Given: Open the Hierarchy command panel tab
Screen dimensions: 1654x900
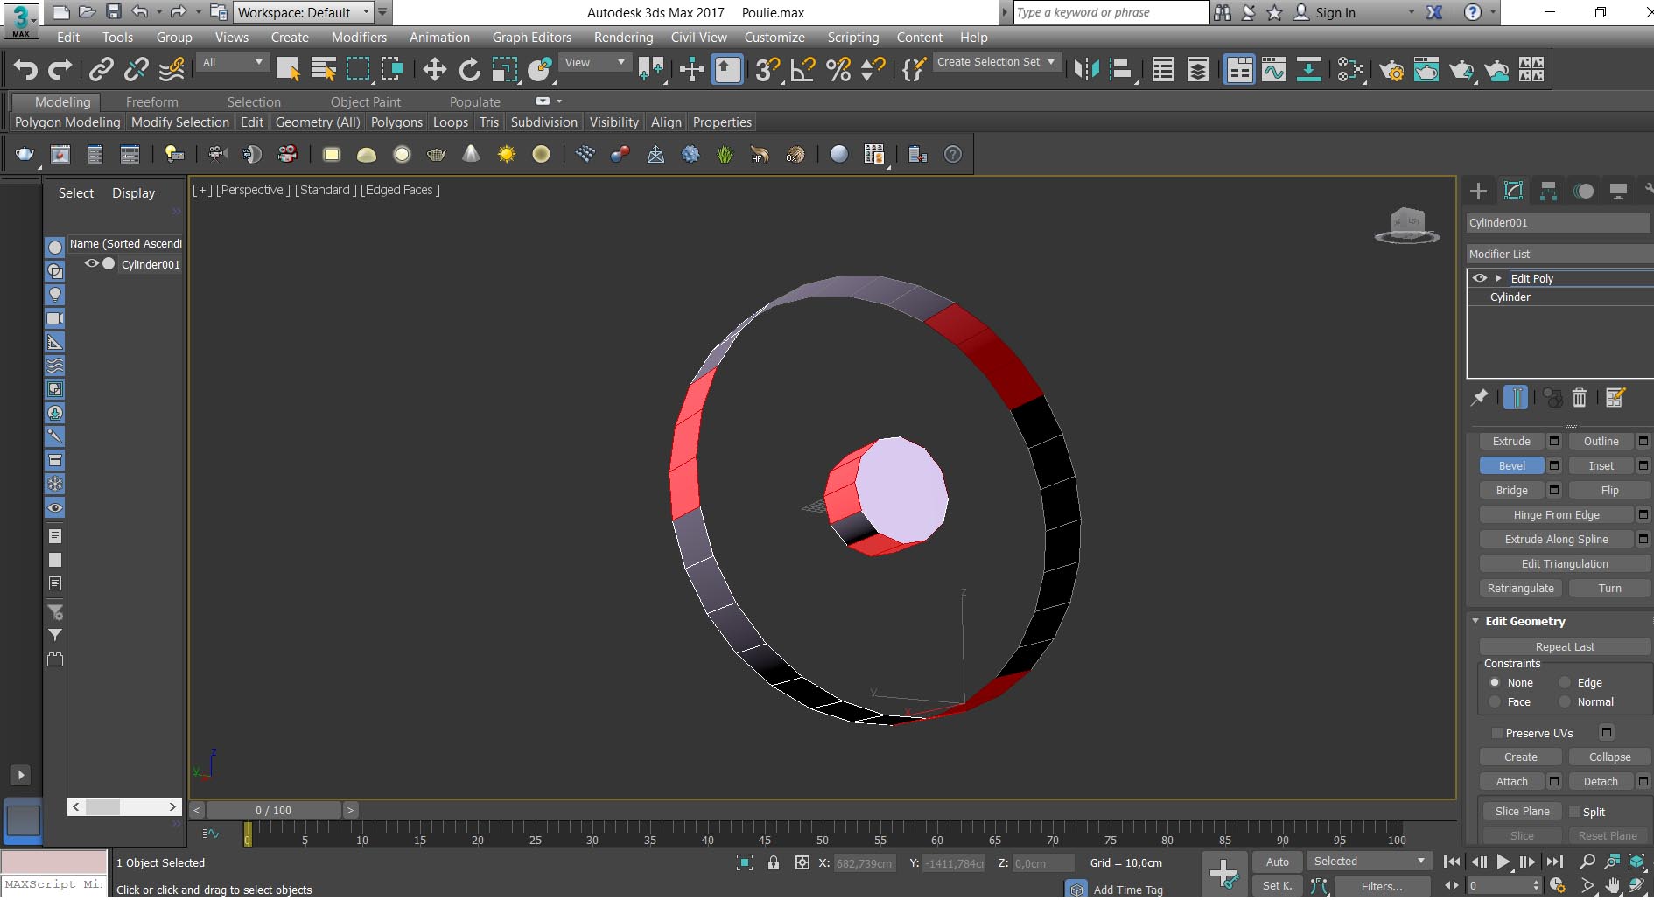Looking at the screenshot, I should click(x=1548, y=191).
